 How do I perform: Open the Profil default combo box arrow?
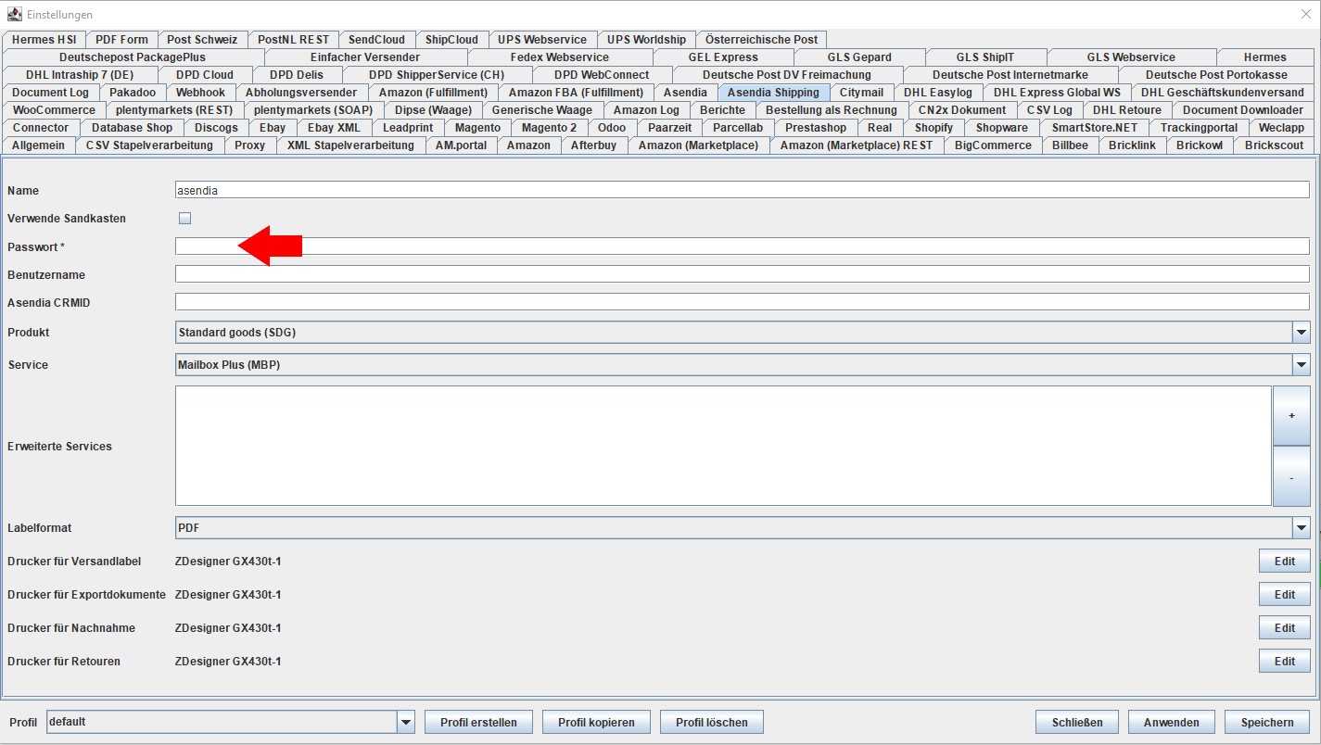pyautogui.click(x=406, y=722)
